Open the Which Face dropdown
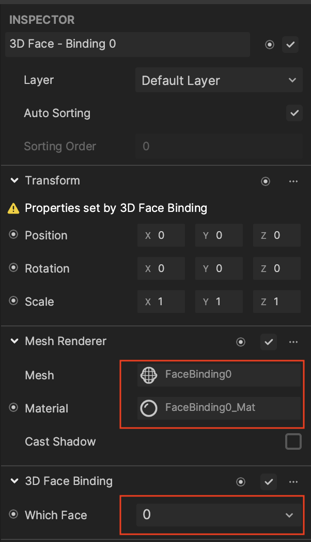Image resolution: width=311 pixels, height=542 pixels. click(217, 515)
